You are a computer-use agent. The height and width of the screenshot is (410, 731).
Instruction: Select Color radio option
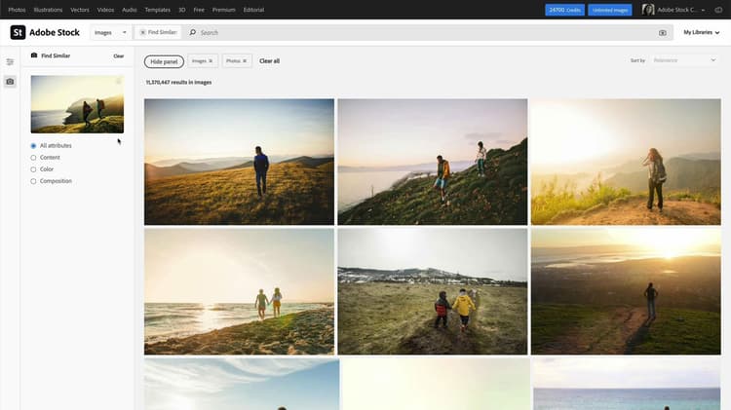tap(33, 169)
